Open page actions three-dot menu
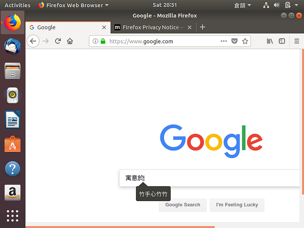 pyautogui.click(x=224, y=41)
